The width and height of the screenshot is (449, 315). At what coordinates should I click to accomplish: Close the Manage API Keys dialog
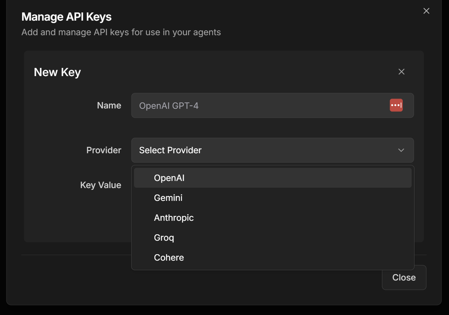point(426,11)
